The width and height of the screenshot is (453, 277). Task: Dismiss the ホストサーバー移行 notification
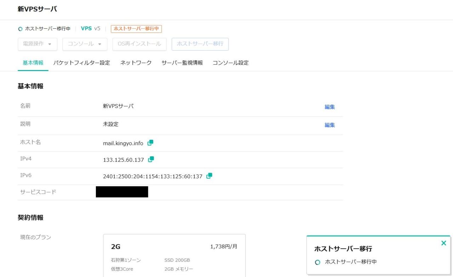click(443, 243)
